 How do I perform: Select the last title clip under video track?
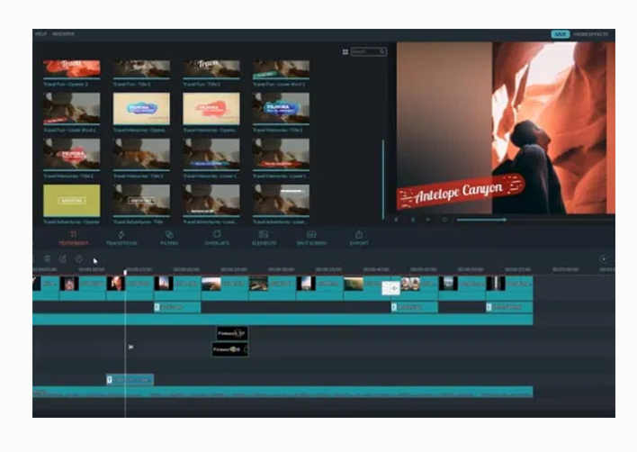click(x=509, y=307)
